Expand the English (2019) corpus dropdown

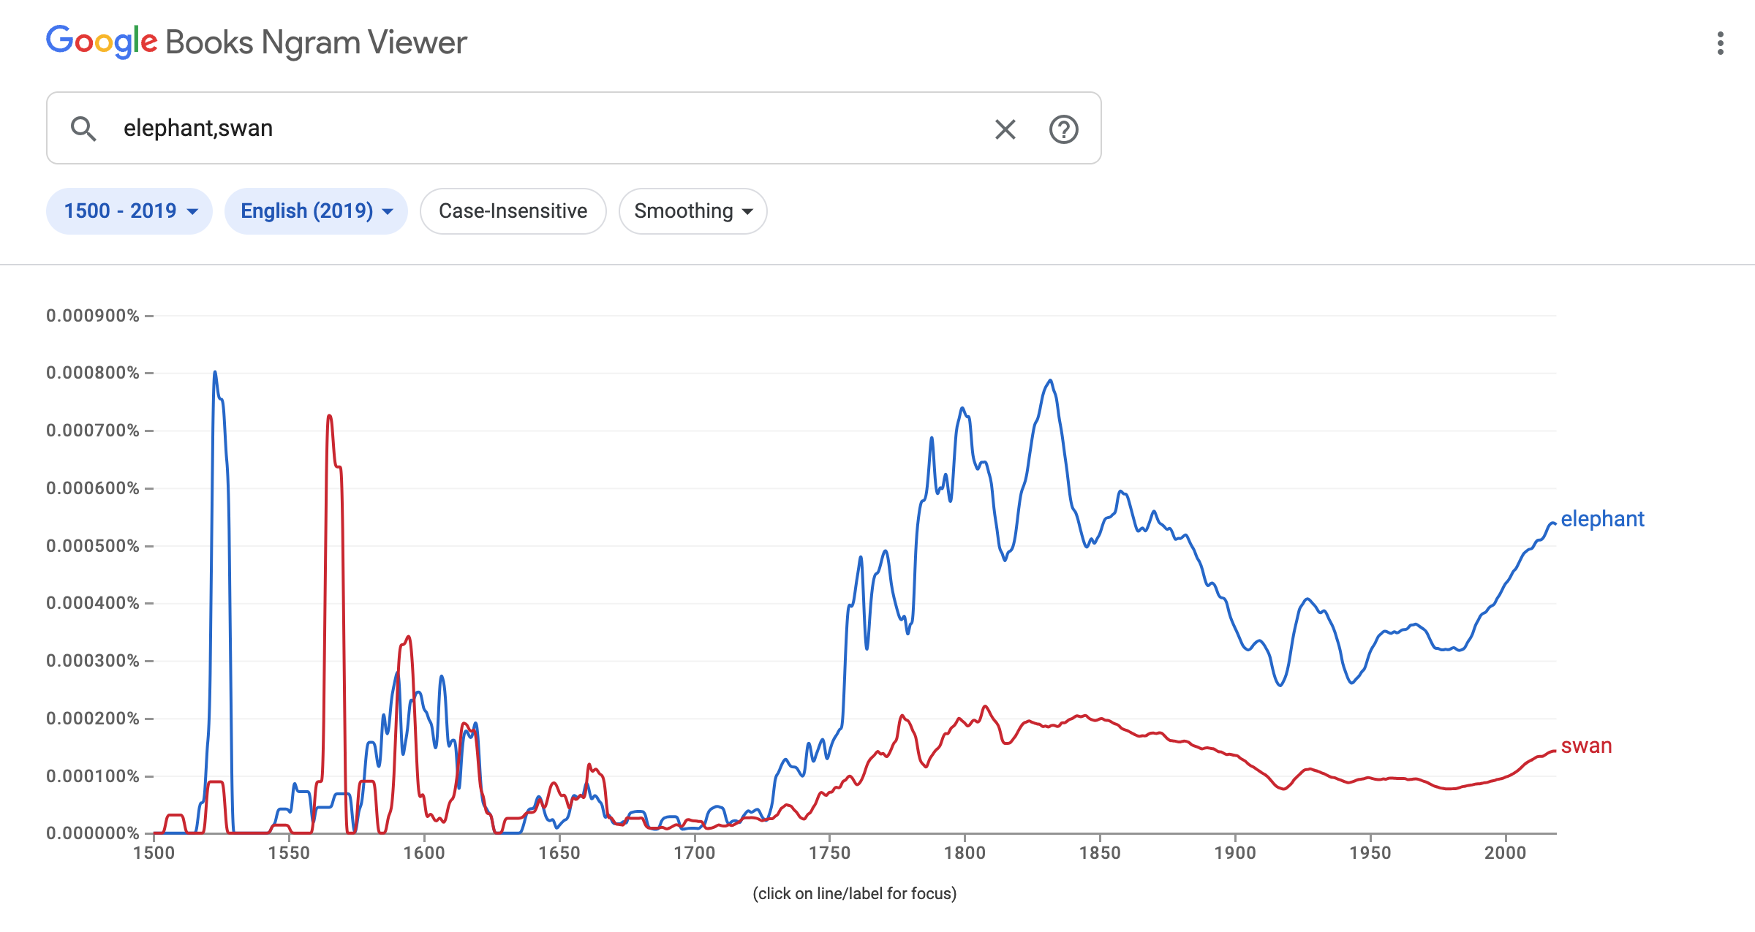tap(316, 211)
